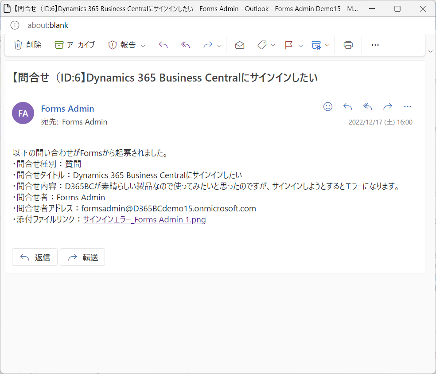Click the toolbar forward arrow icon
This screenshot has width=436, height=374.
(x=208, y=45)
